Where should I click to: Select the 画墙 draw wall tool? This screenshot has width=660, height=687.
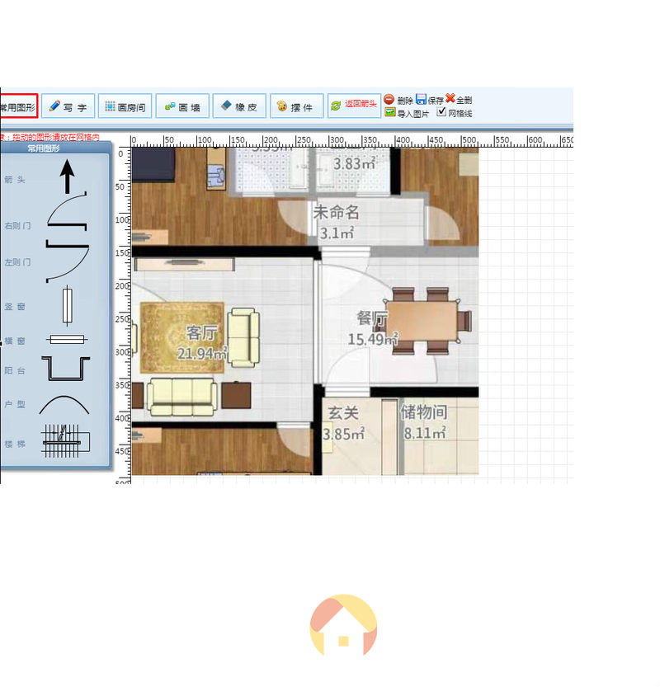pos(182,106)
